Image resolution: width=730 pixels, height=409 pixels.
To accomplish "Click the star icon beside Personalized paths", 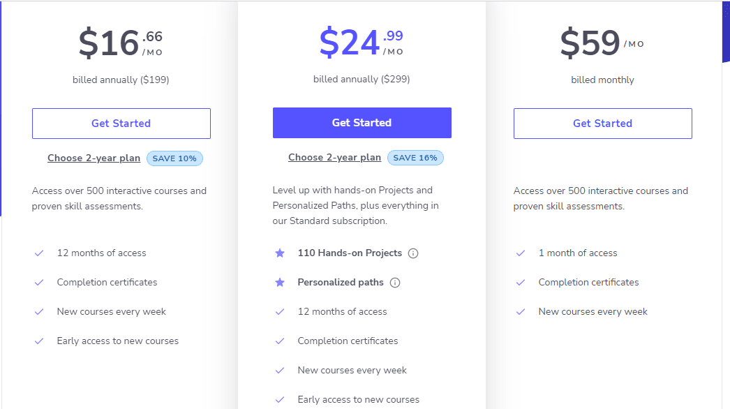I will (280, 282).
